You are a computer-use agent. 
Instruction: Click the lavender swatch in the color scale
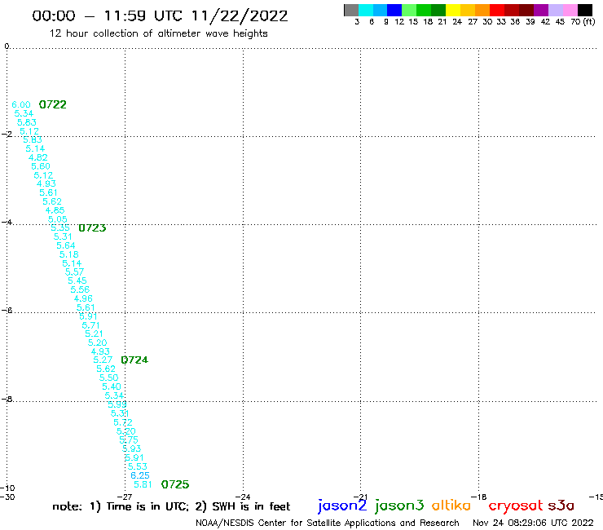[x=555, y=10]
